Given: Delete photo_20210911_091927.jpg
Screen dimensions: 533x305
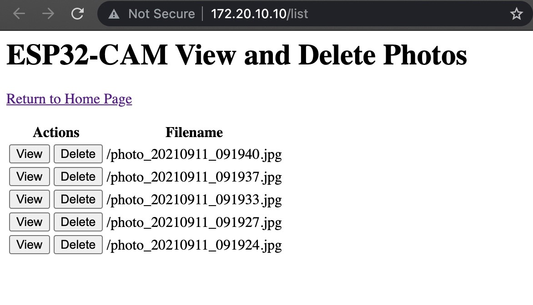Looking at the screenshot, I should click(78, 222).
